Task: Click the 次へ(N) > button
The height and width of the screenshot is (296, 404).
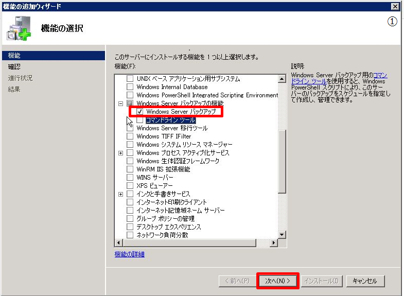Action: pos(277,281)
